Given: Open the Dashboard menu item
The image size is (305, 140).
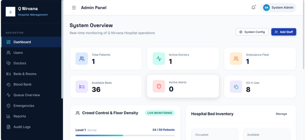Looking at the screenshot, I should 31,42.
